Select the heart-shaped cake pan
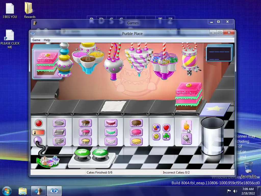 [59, 141]
